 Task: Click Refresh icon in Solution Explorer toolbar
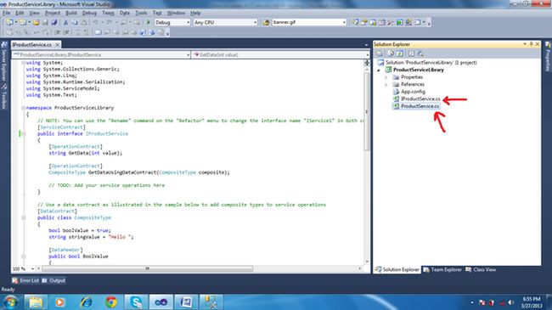pos(400,54)
